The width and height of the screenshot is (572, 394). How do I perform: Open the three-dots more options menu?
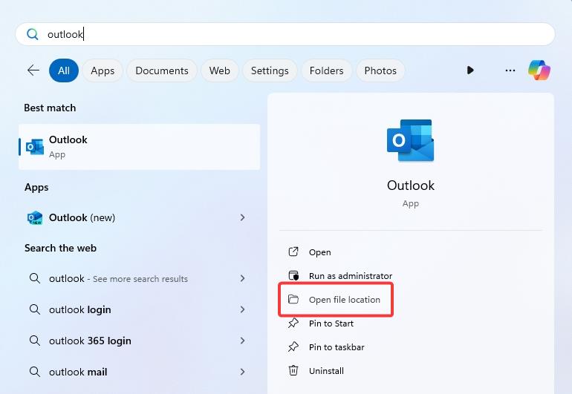click(x=510, y=70)
